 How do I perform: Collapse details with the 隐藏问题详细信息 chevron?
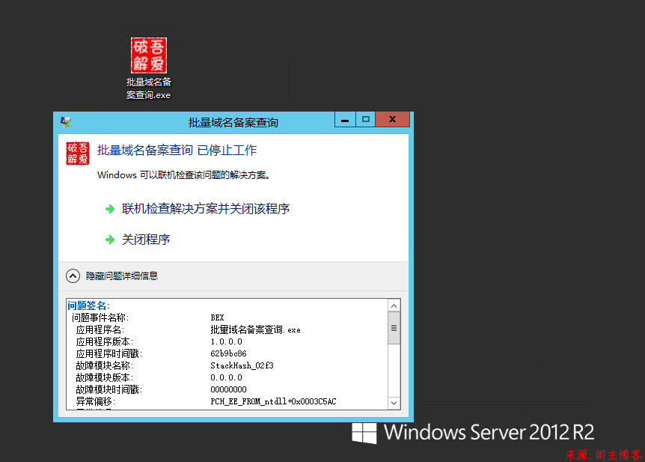(x=73, y=276)
